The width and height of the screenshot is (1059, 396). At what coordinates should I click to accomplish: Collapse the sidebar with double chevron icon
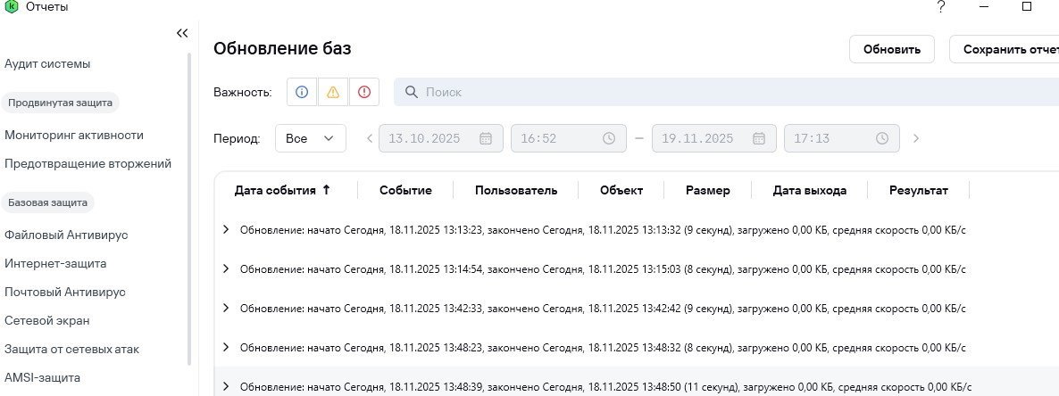[x=182, y=33]
